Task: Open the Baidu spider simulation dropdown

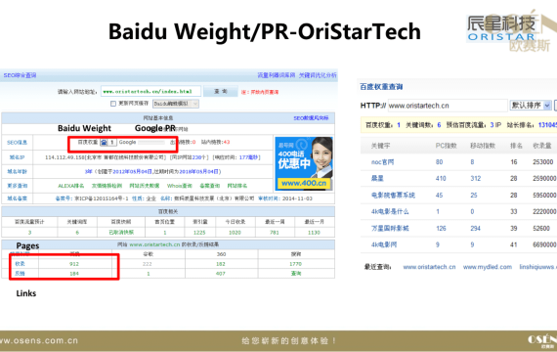Action: pyautogui.click(x=176, y=104)
